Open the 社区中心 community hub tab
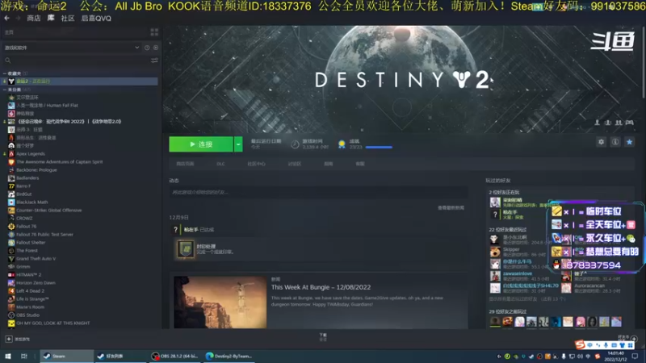This screenshot has width=646, height=363. pyautogui.click(x=256, y=164)
